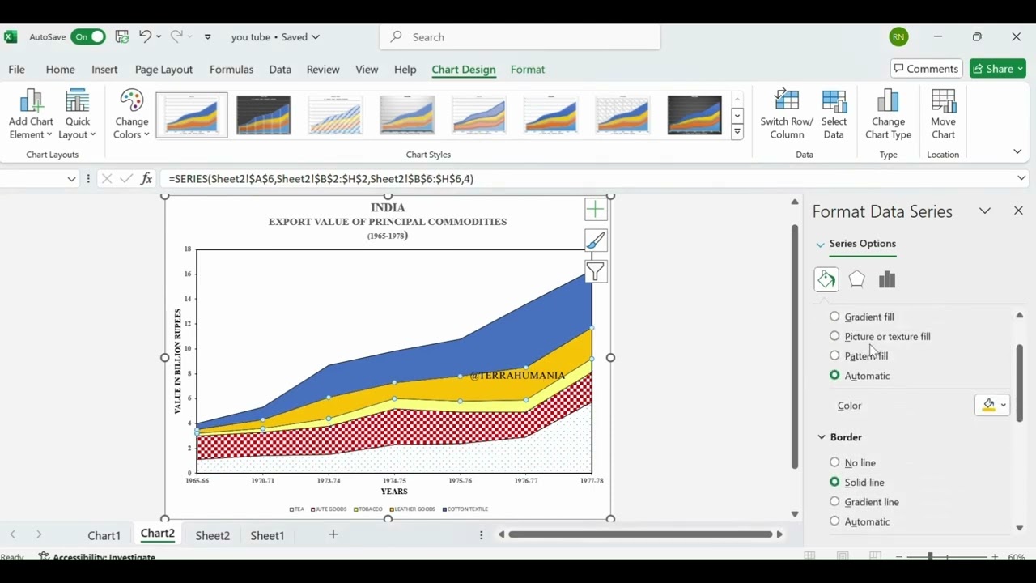Undo the last action
The image size is (1036, 583).
[145, 36]
